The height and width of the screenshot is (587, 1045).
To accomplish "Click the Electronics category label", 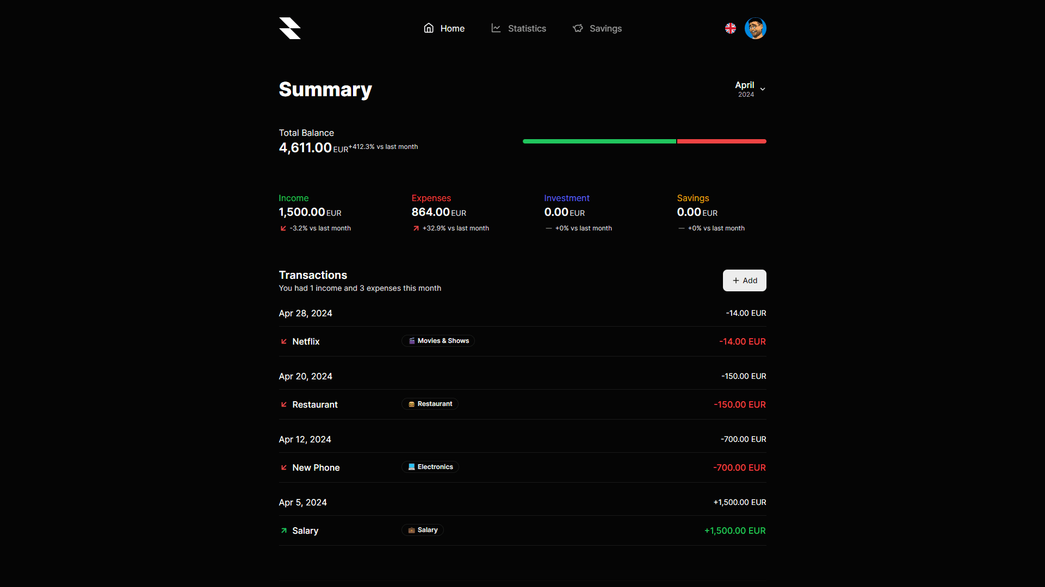I will pos(430,466).
